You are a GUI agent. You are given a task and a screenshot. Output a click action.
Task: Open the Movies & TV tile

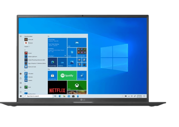(82, 75)
